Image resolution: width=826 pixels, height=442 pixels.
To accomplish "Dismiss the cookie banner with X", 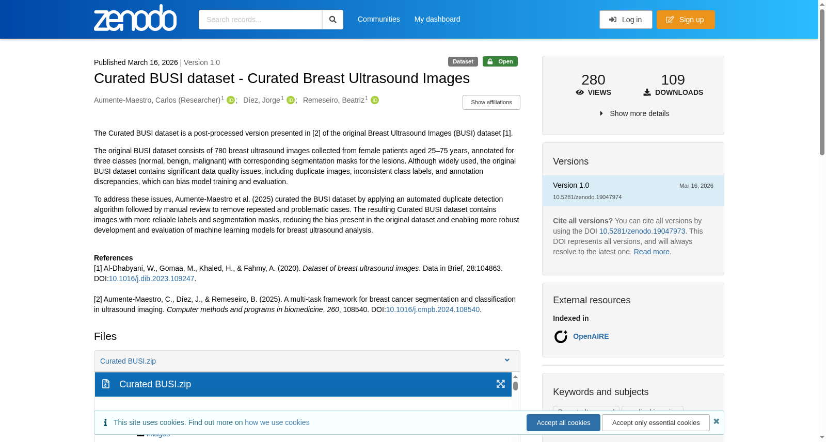I will pyautogui.click(x=716, y=421).
